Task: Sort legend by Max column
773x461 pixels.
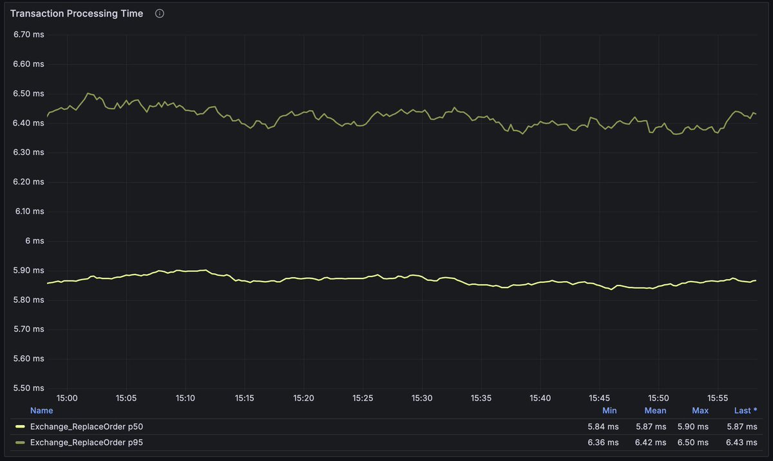Action: pos(700,410)
